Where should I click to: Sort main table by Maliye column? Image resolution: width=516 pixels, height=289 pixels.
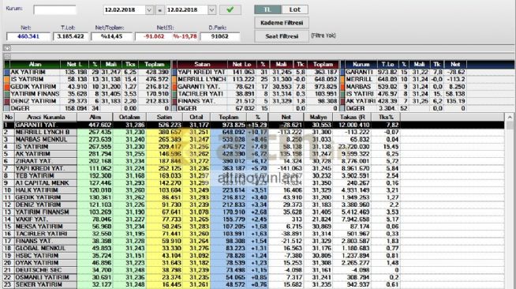318,117
